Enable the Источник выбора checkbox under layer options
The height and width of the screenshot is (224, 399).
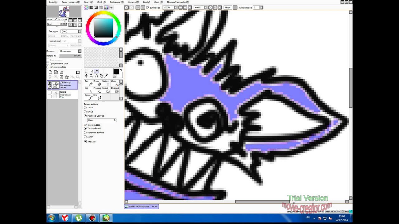tap(48, 67)
